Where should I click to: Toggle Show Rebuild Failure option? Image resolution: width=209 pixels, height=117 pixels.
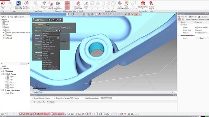coord(40,98)
